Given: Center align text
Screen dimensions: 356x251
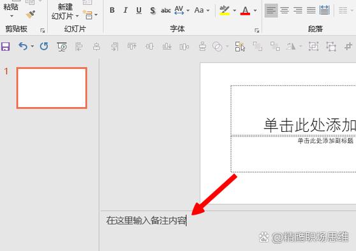Looking at the screenshot, I should [x=285, y=10].
